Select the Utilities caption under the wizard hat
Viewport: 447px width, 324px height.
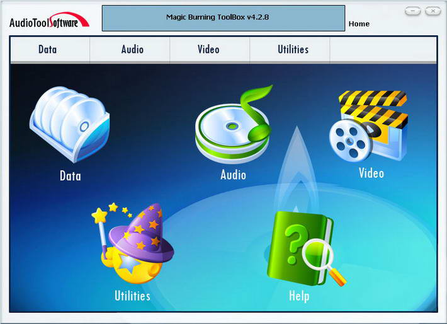pyautogui.click(x=132, y=296)
